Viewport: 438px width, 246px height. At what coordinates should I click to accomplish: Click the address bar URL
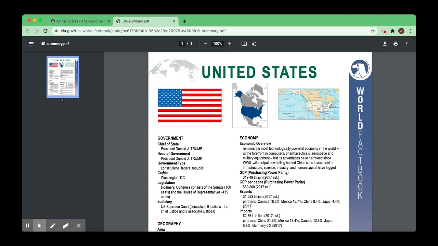[143, 31]
